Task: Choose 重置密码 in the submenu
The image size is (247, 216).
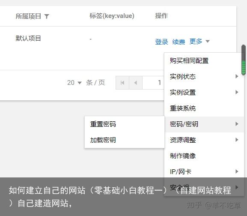Action: coord(103,124)
